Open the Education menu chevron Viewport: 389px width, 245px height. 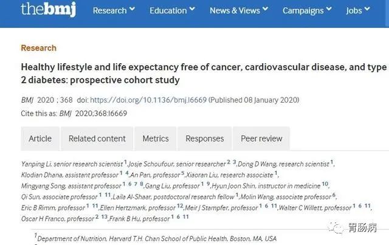192,9
